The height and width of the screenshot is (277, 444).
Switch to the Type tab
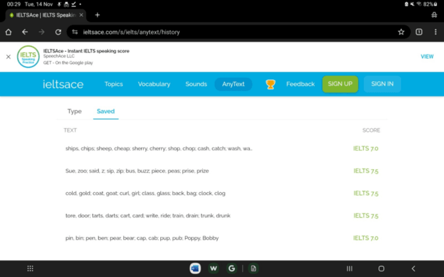click(x=74, y=111)
